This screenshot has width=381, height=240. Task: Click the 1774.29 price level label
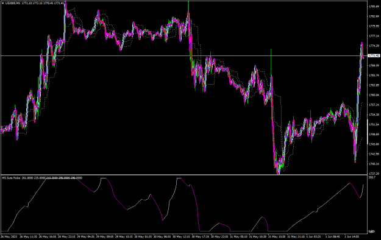374,46
